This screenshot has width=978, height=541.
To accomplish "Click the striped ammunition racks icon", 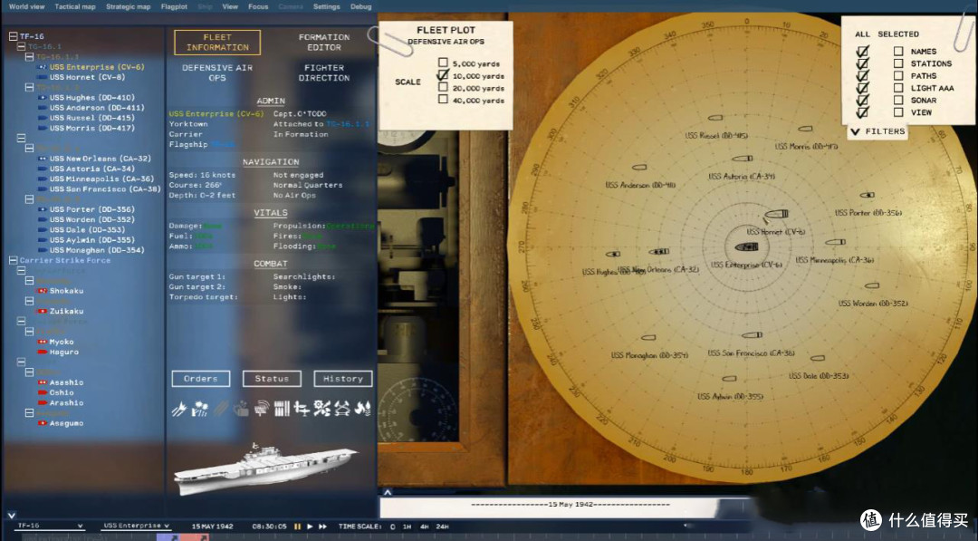I will (x=282, y=409).
